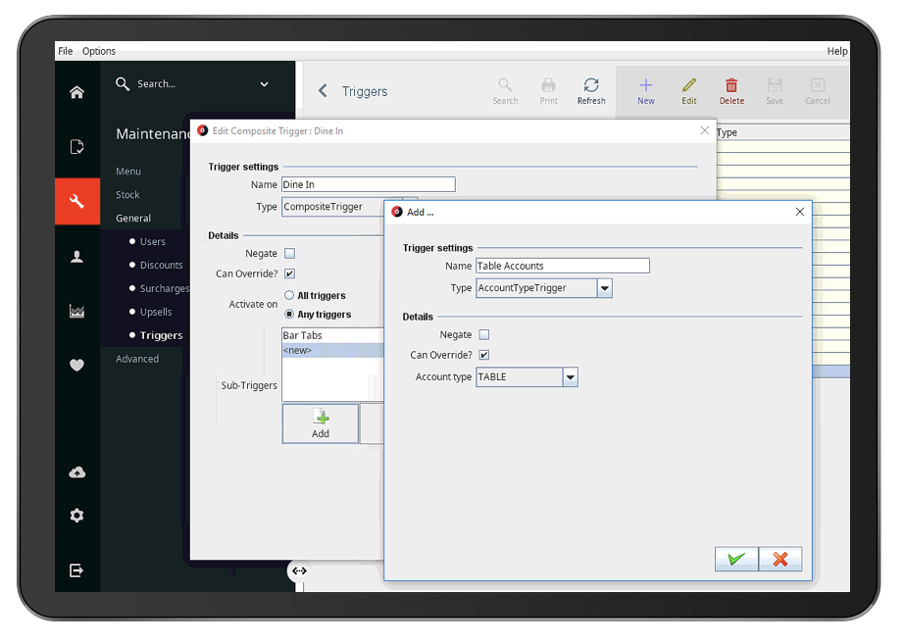
Task: Click the logout exit icon
Action: point(76,570)
